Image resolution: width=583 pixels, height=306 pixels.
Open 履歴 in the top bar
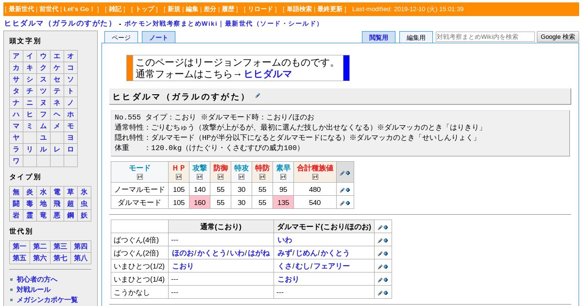point(228,9)
